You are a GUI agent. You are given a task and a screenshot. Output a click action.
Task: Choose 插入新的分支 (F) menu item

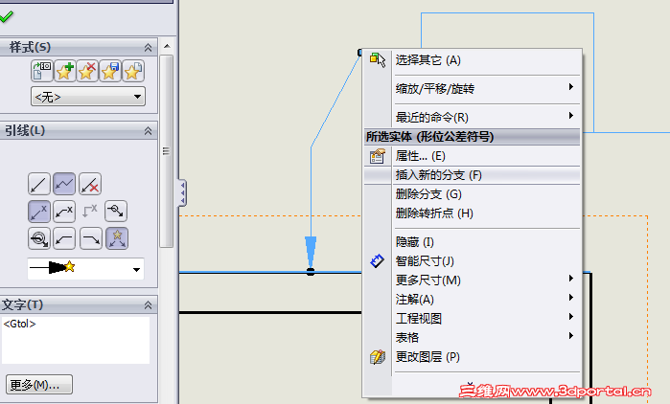(x=473, y=175)
